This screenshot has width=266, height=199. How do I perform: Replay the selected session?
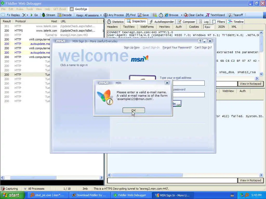pos(14,15)
